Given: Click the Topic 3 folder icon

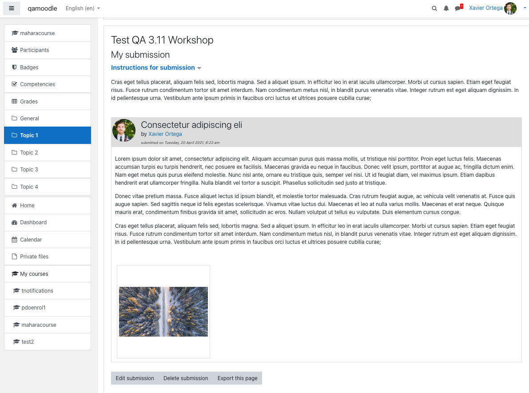Looking at the screenshot, I should [x=14, y=169].
